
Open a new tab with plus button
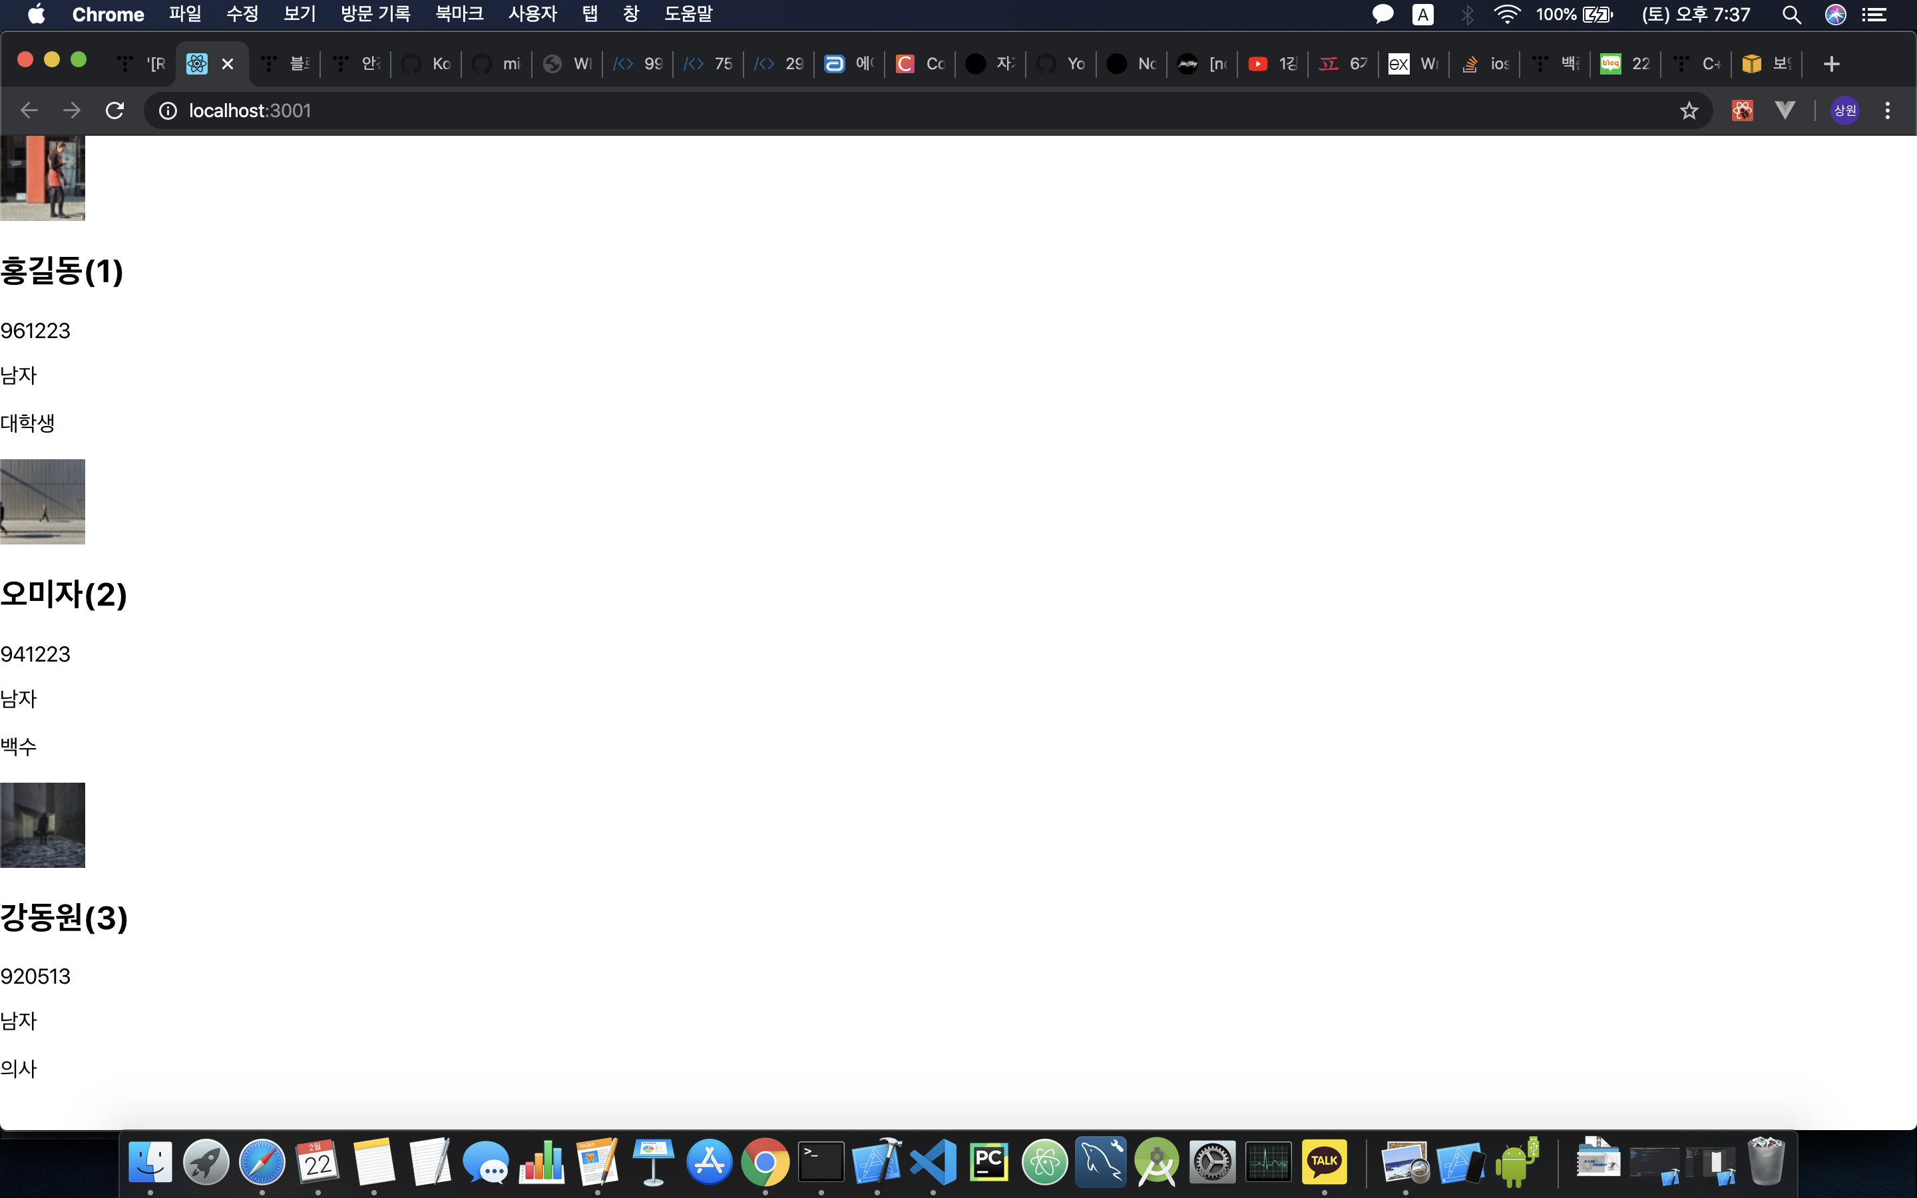point(1830,63)
